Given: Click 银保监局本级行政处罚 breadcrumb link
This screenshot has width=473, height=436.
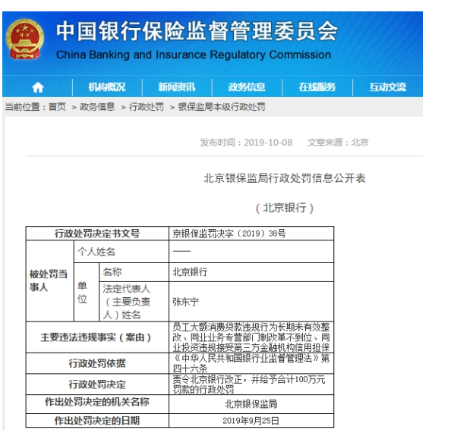Looking at the screenshot, I should click(x=222, y=107).
